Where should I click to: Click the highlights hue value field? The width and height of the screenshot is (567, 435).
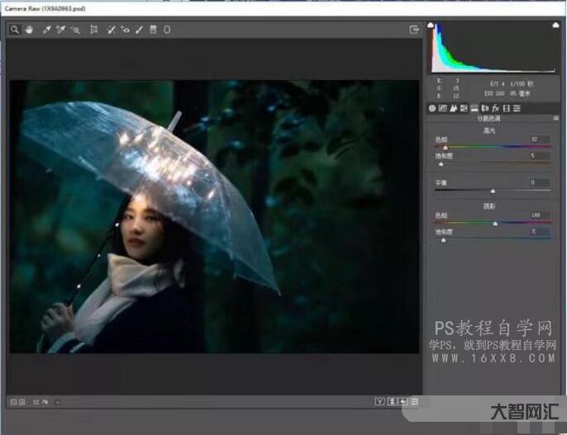pos(540,139)
